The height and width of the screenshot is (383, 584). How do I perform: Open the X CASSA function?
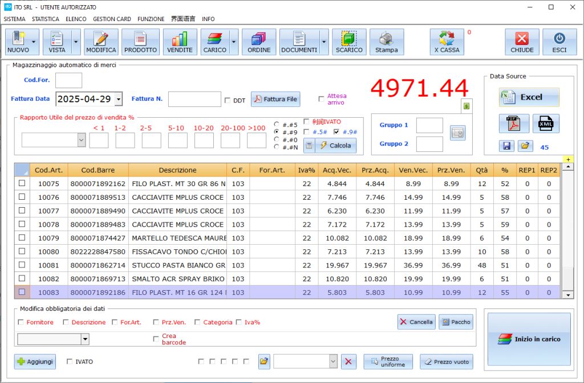click(x=447, y=42)
